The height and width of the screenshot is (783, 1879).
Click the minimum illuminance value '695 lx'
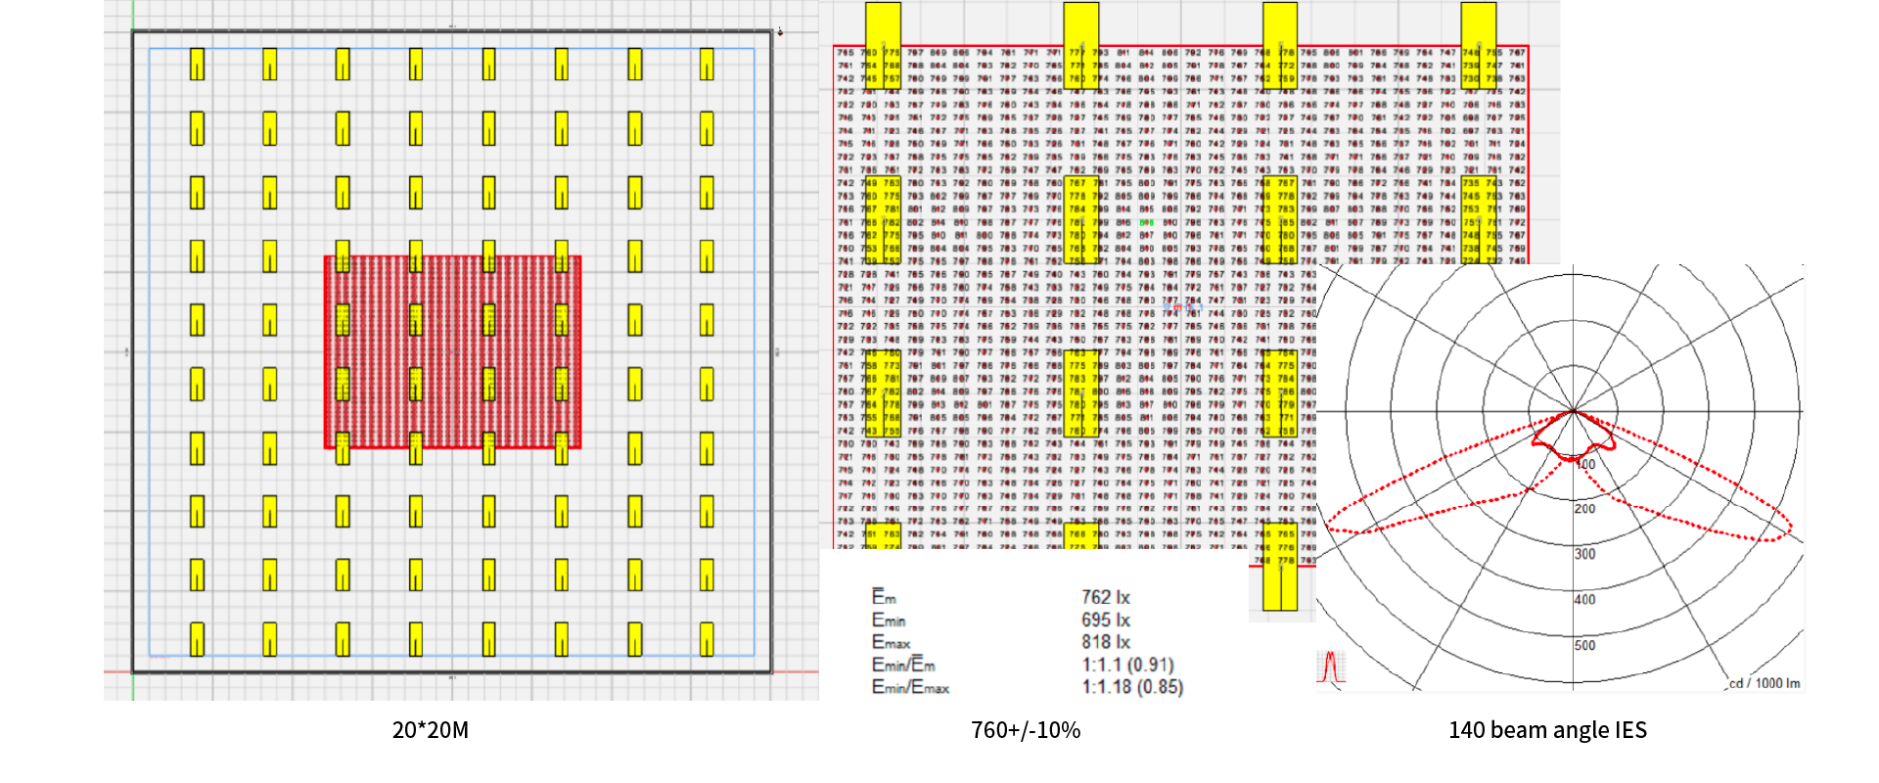1106,620
